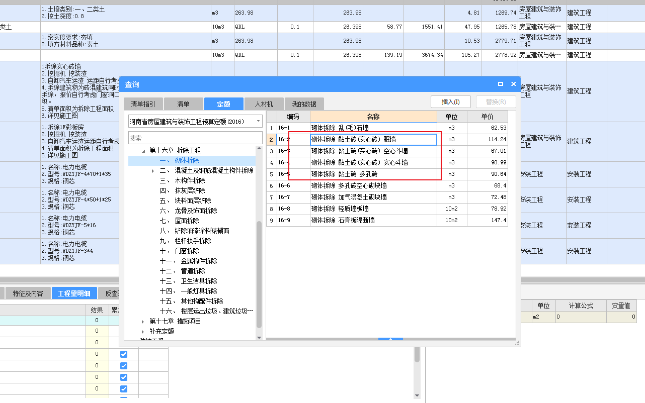Select 九、栏杆扶手拆除 item
The image size is (645, 403).
click(x=185, y=241)
